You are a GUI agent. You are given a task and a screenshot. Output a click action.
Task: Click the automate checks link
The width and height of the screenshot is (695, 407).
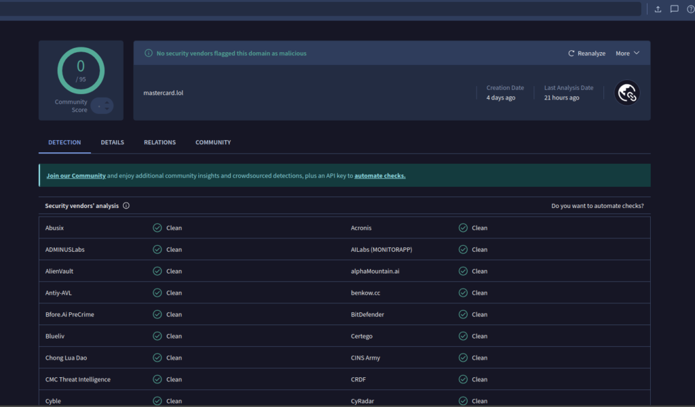tap(379, 175)
